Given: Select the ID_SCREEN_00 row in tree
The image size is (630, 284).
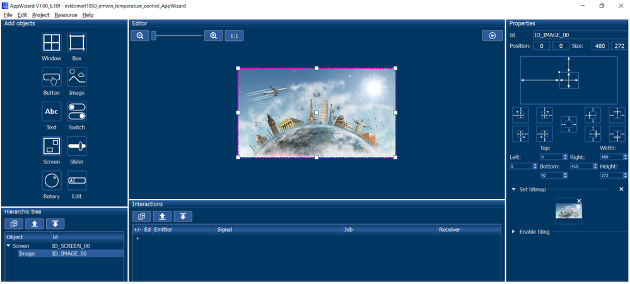Looking at the screenshot, I should [64, 246].
